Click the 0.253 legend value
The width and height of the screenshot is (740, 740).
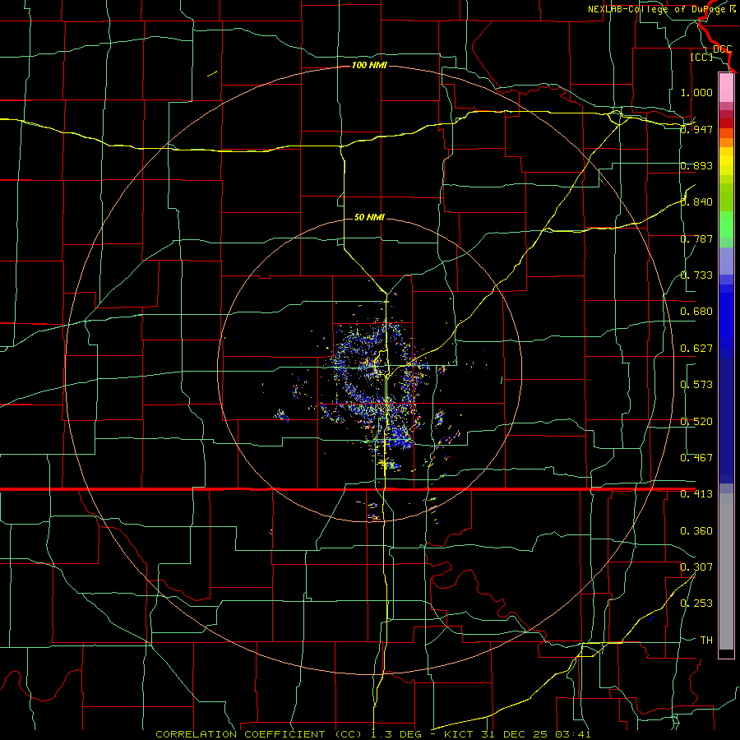tap(696, 604)
